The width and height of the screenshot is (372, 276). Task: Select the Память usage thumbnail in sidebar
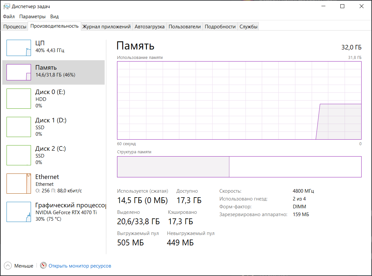pyautogui.click(x=19, y=72)
